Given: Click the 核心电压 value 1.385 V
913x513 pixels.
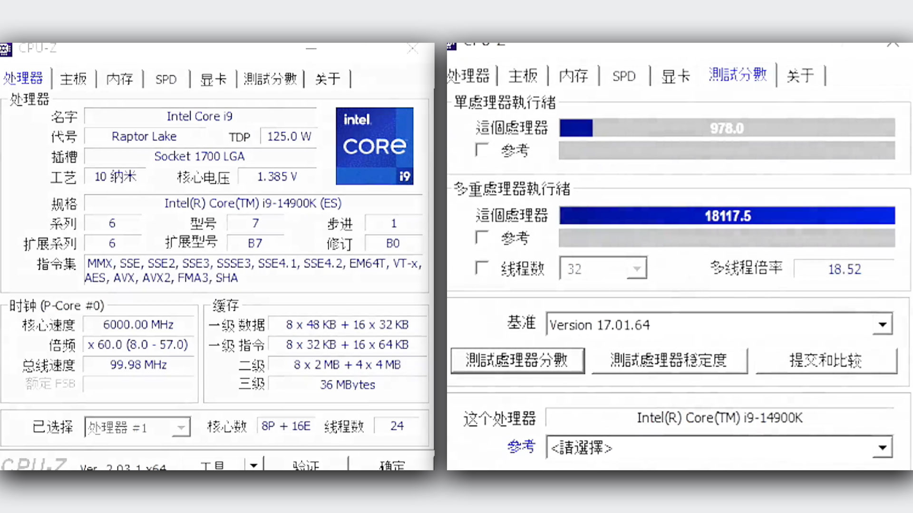Looking at the screenshot, I should click(x=277, y=177).
